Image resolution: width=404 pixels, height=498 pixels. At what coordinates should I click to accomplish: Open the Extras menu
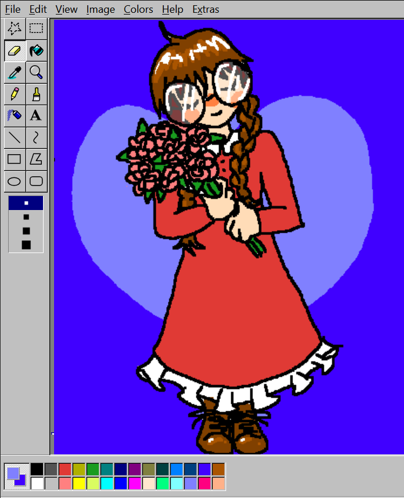coord(206,9)
